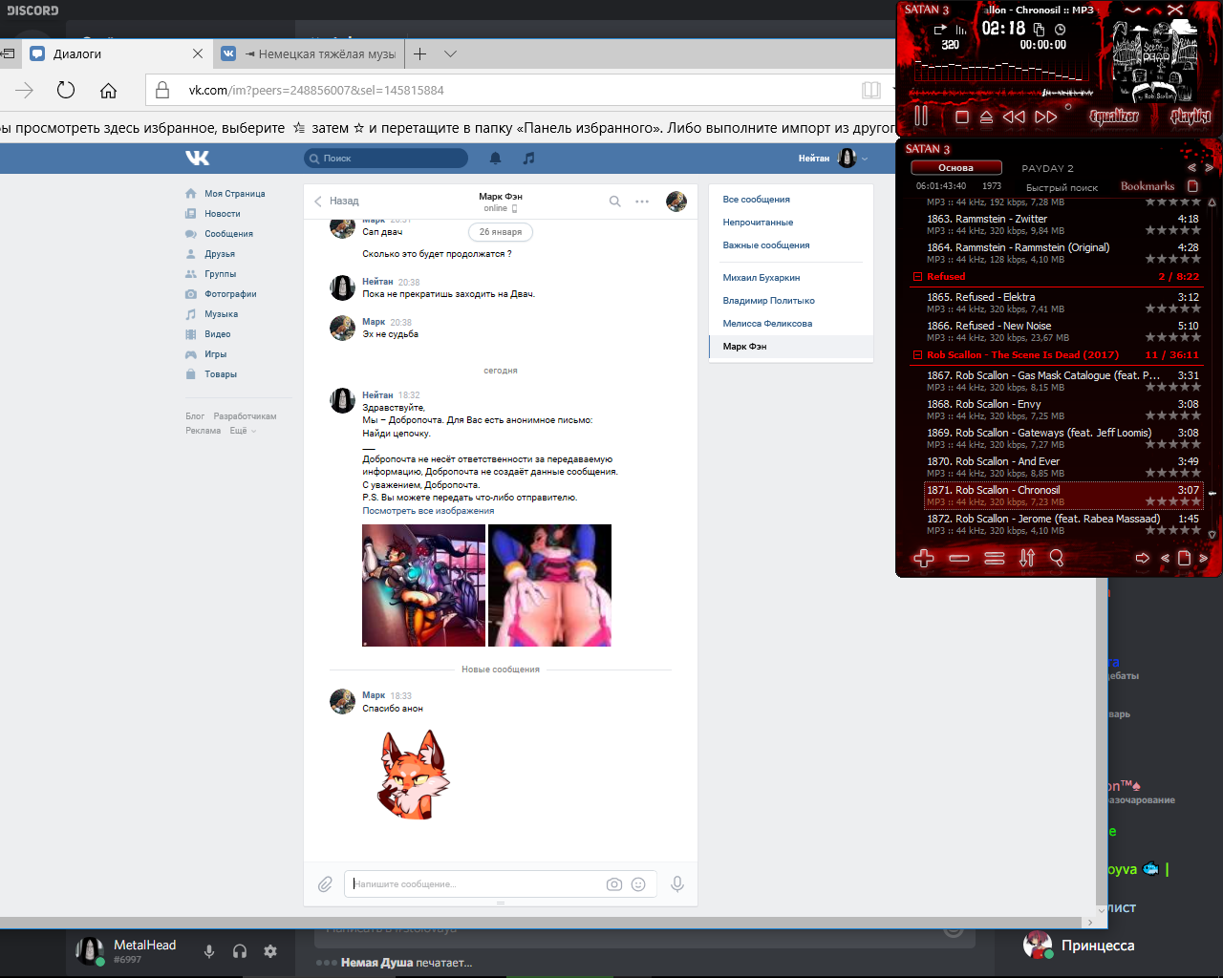Click the Быстрый поиск quick search field

tap(1062, 187)
